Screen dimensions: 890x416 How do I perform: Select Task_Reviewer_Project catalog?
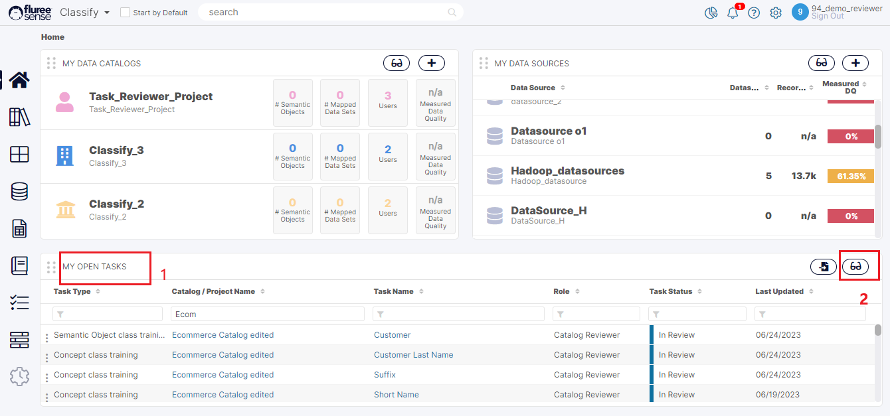tap(151, 97)
